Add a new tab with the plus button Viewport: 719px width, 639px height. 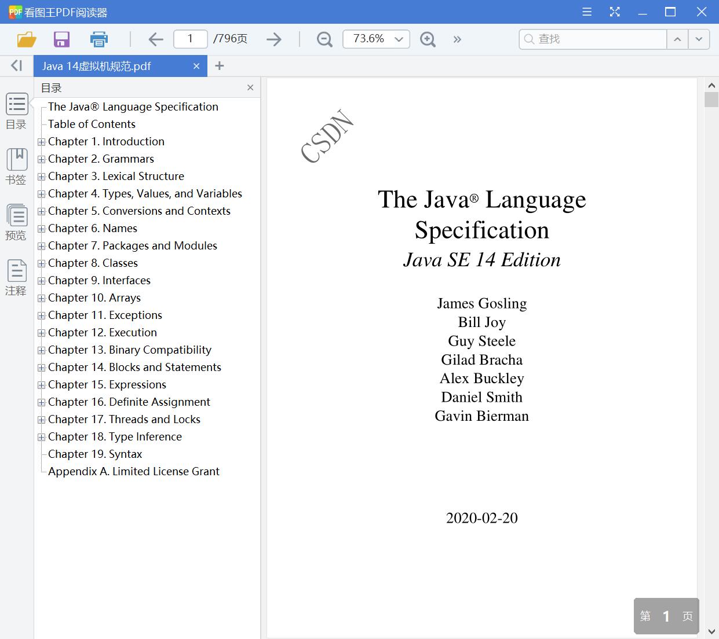[219, 66]
